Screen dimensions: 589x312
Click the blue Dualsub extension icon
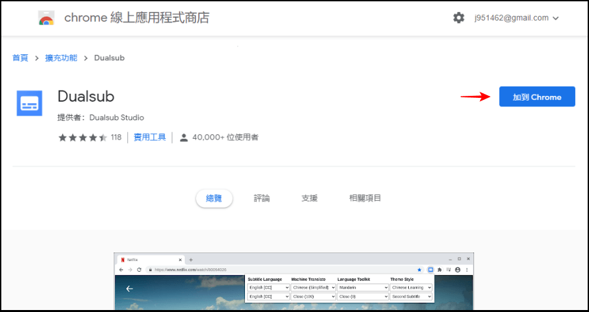30,103
